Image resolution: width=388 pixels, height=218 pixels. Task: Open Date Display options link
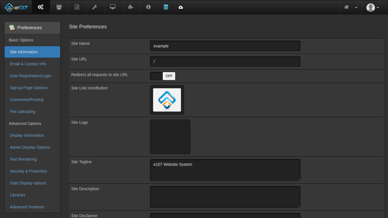28,183
